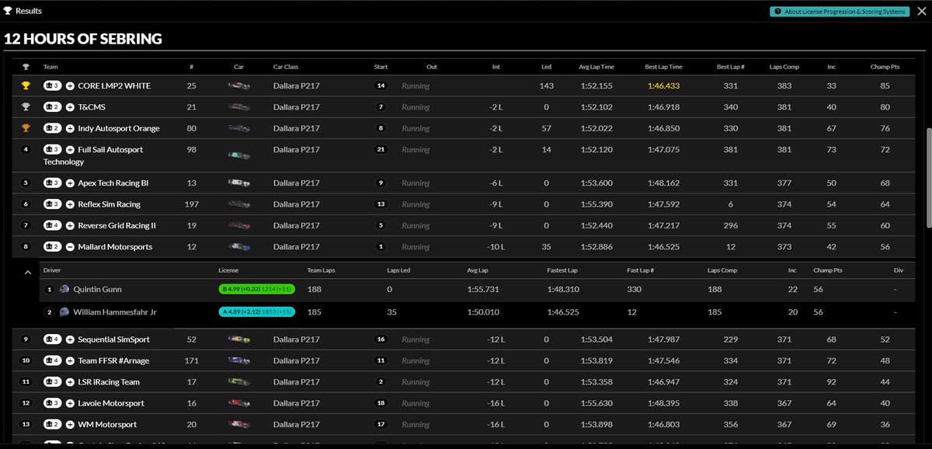The image size is (932, 449).
Task: Click the CORE LMP2 WHITE team size badge
Action: tap(52, 86)
